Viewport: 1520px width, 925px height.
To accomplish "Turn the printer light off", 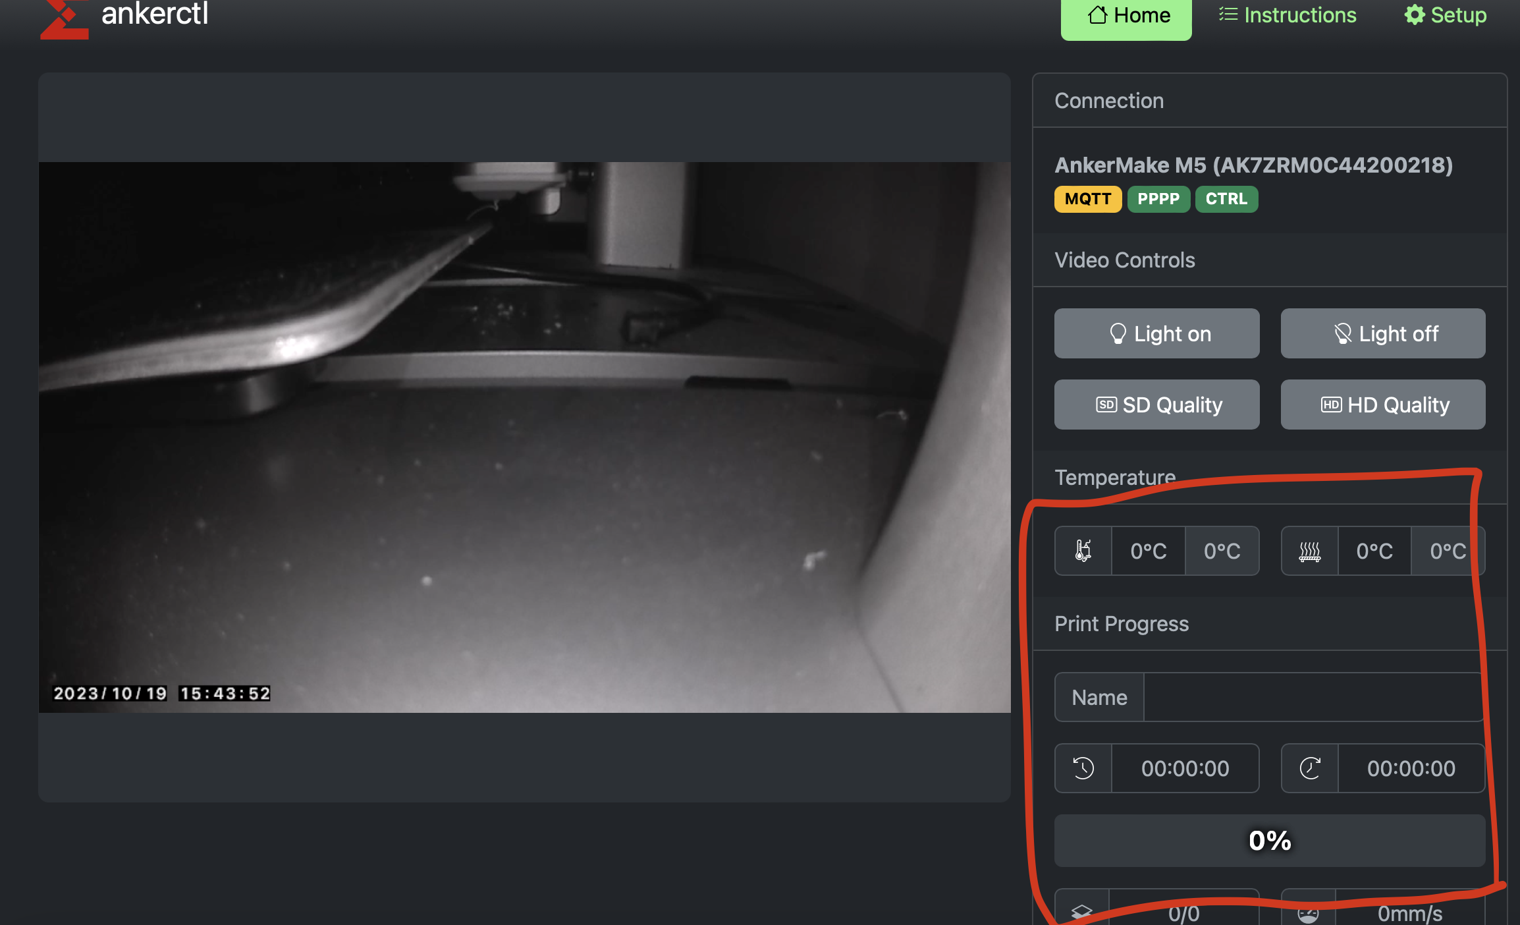I will click(x=1383, y=333).
